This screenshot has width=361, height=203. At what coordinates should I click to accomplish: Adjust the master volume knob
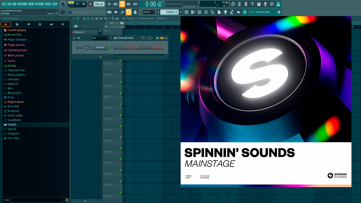(x=63, y=4)
